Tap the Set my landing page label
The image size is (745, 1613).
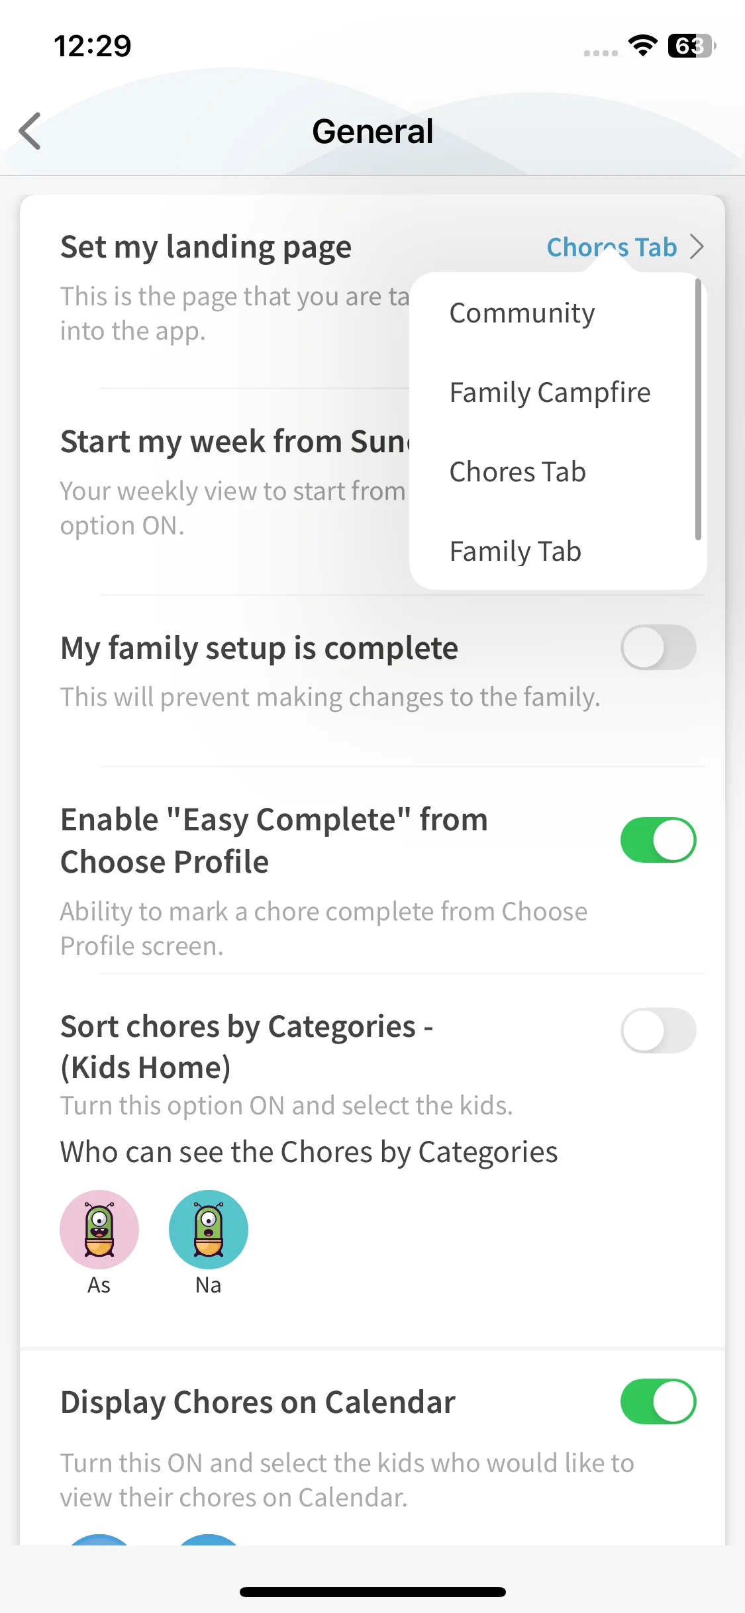click(x=206, y=247)
